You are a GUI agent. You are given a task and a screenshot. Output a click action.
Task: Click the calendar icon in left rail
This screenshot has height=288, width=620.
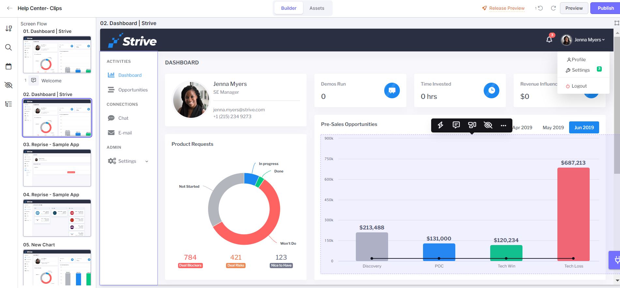click(x=8, y=66)
